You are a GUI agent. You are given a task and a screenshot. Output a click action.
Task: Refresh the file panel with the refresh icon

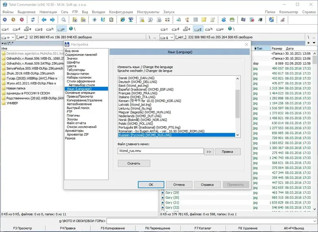click(32, 19)
